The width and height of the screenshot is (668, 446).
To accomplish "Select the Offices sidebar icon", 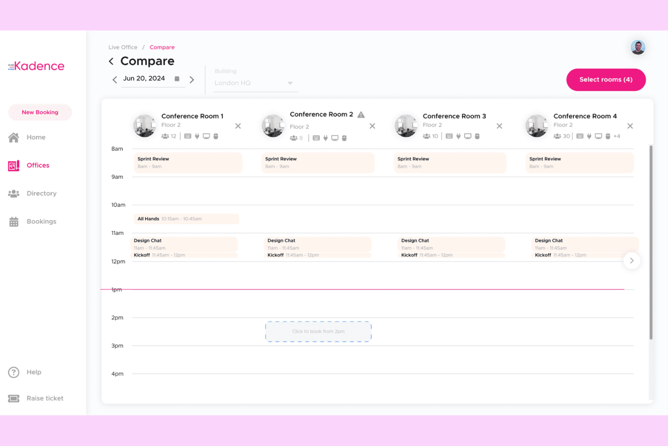I will click(x=14, y=165).
